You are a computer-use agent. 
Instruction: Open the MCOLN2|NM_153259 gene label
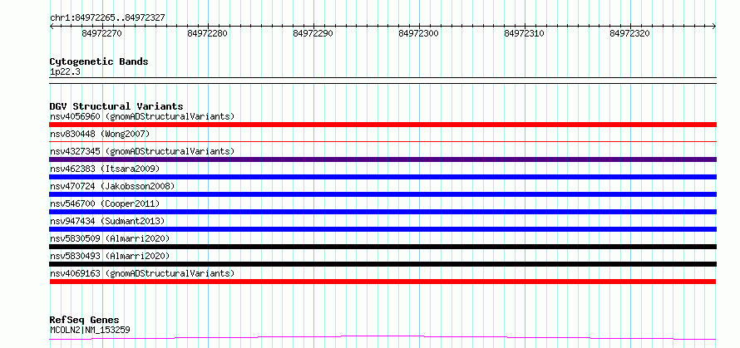tap(90, 330)
